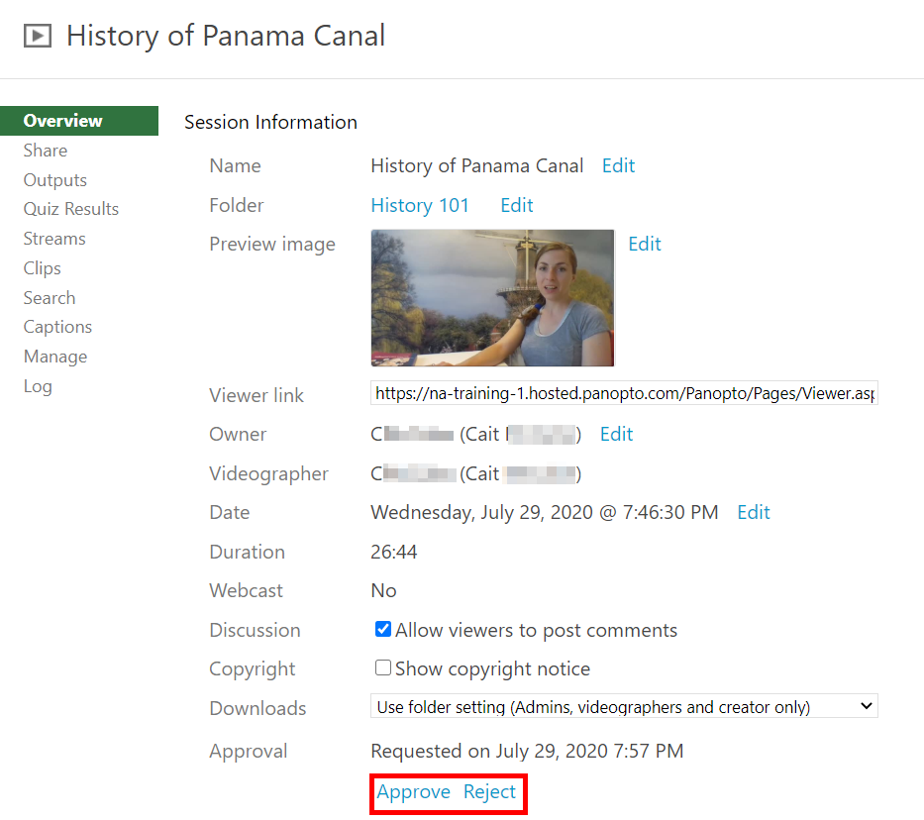The width and height of the screenshot is (924, 820).
Task: Click the video session icon beside title
Action: click(x=38, y=37)
